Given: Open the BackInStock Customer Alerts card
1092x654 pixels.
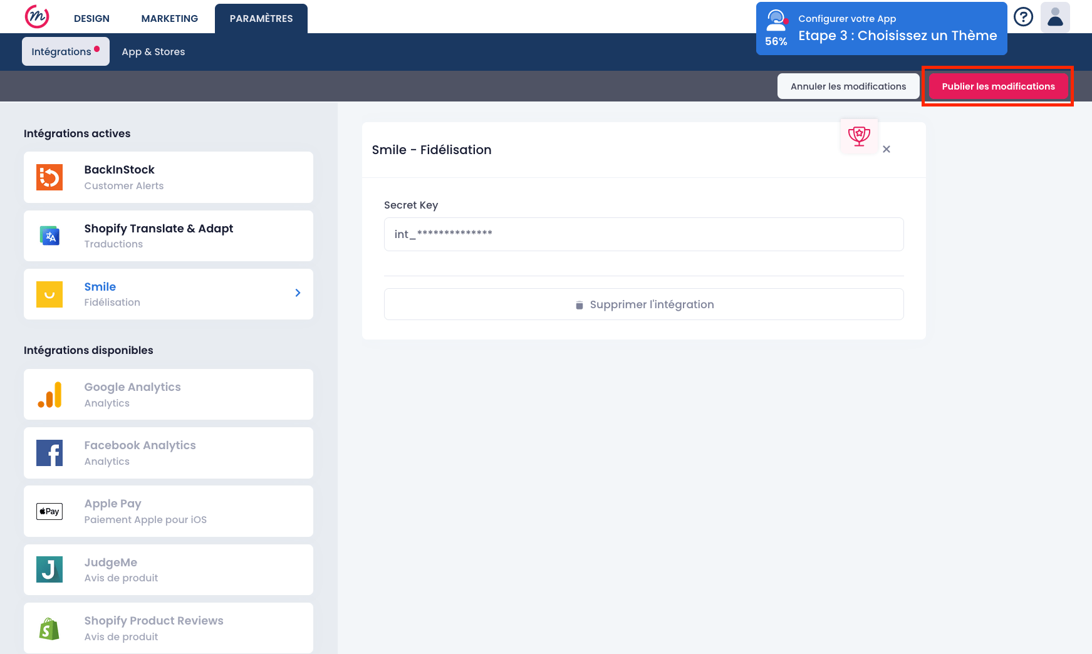Looking at the screenshot, I should point(169,177).
